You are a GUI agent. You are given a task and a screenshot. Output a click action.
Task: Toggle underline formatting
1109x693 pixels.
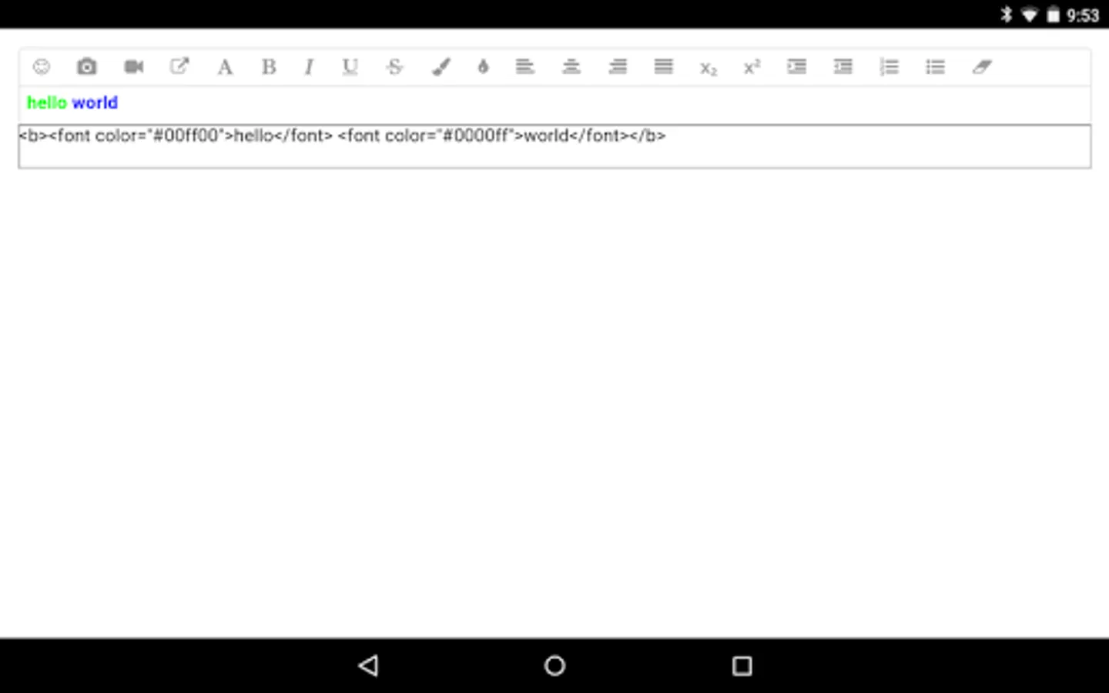(350, 67)
